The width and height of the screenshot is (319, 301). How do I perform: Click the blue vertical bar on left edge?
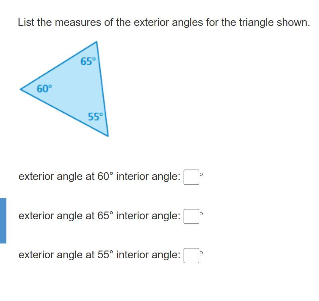pos(3,221)
